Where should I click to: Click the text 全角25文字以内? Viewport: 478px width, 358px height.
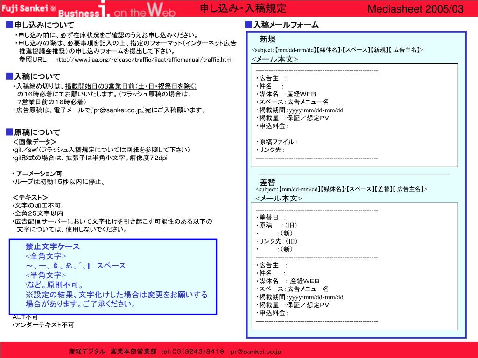pyautogui.click(x=38, y=213)
